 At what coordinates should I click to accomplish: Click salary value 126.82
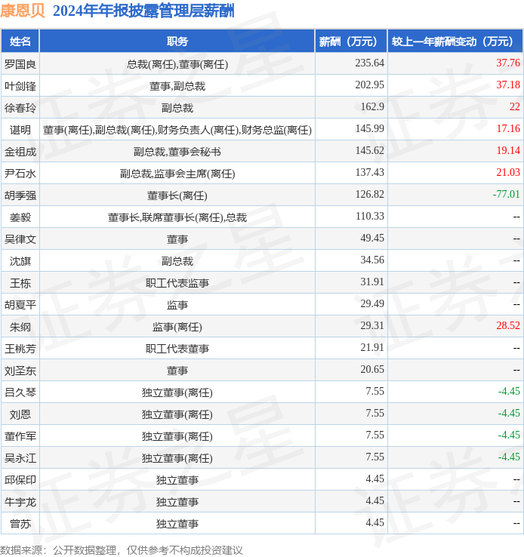pyautogui.click(x=369, y=194)
